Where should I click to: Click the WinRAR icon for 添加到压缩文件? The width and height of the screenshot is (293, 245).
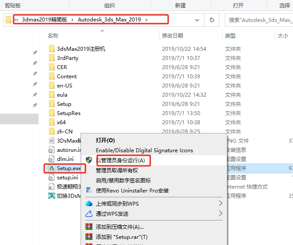[89, 227]
